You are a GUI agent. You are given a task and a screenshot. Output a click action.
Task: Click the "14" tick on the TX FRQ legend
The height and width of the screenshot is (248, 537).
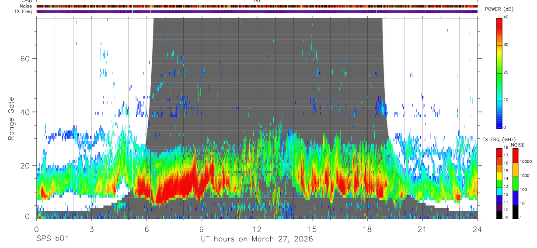click(x=506, y=179)
